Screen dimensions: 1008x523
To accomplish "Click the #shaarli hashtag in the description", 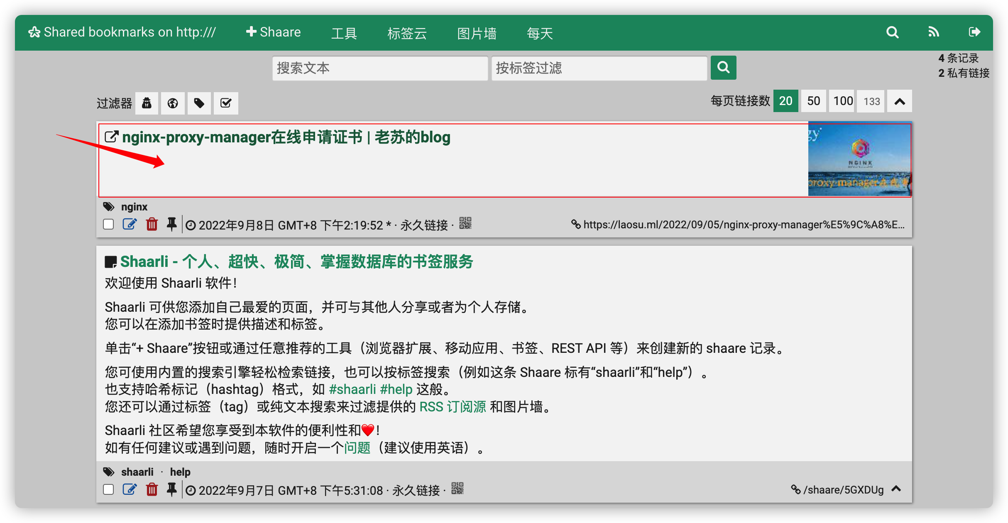I will click(x=352, y=389).
